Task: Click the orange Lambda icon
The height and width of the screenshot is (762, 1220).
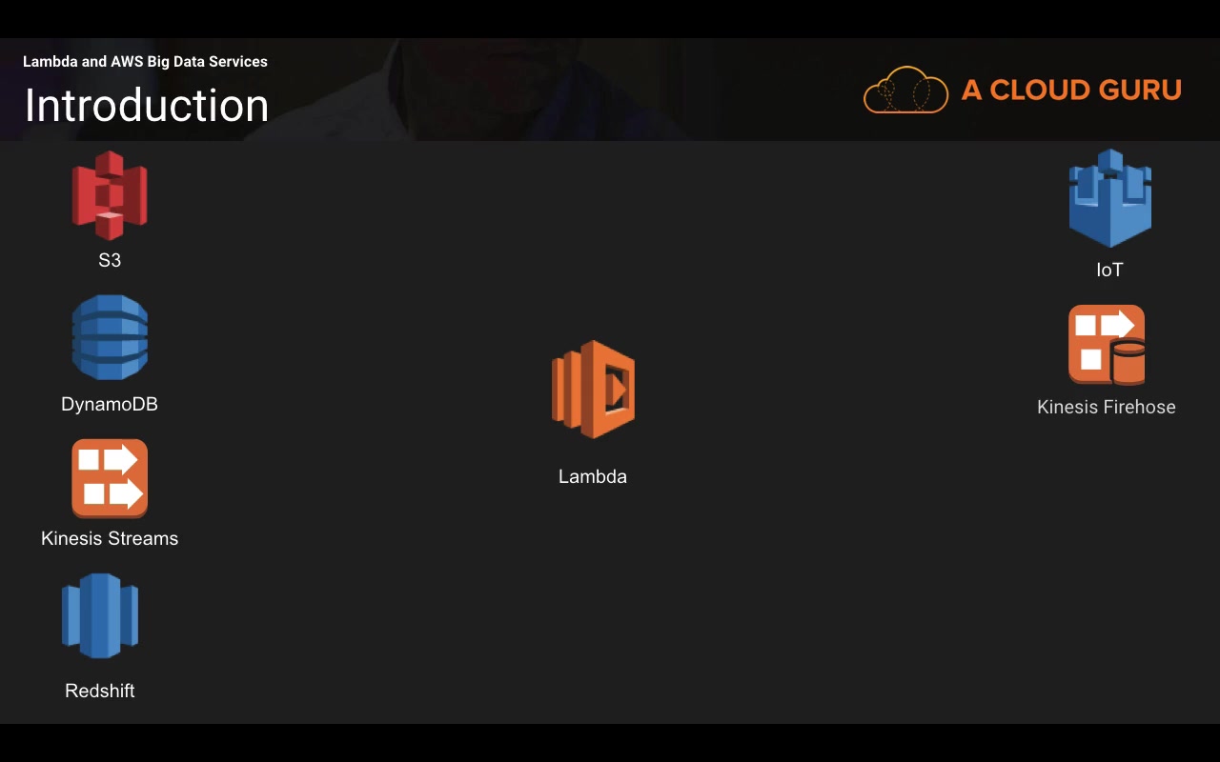Action: tap(593, 390)
